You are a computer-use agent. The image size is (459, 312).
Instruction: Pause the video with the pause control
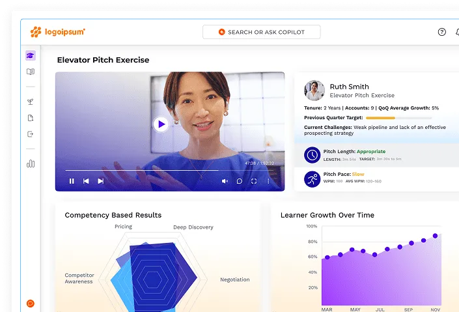[x=72, y=181]
